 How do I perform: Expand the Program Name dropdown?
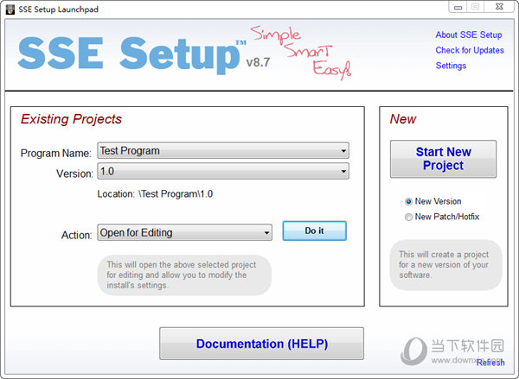click(x=223, y=151)
